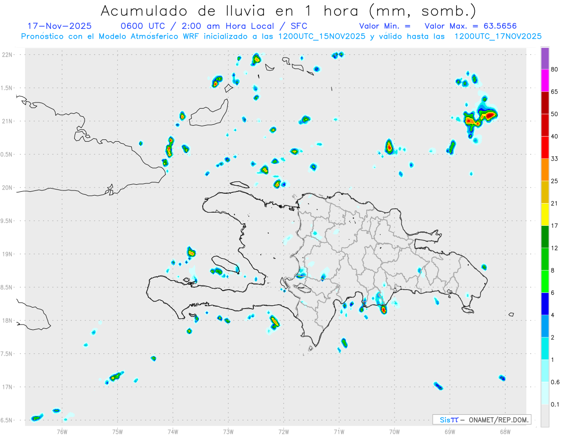Select the '18N' latitude label

tap(8, 321)
